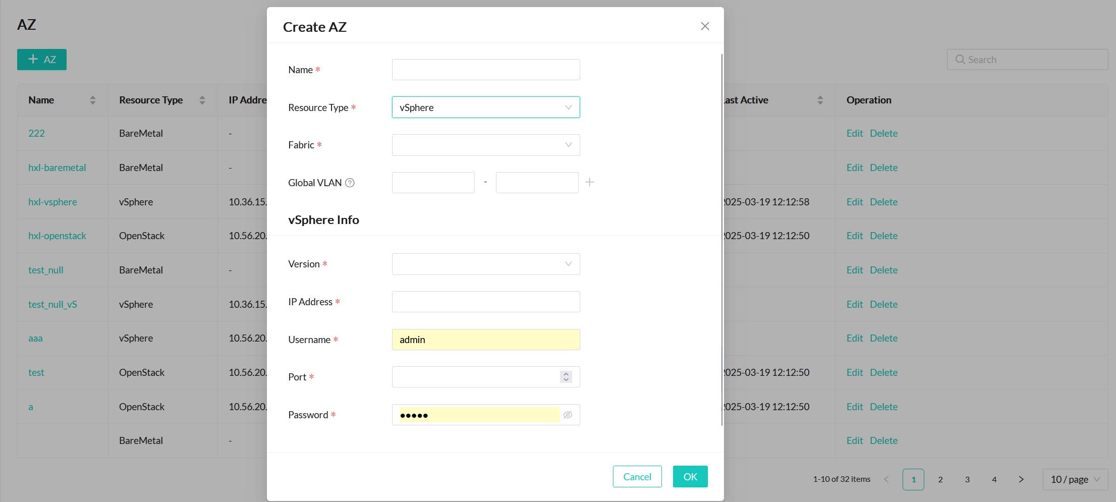This screenshot has width=1116, height=502.
Task: Expand the Fabric dropdown
Action: coord(485,145)
